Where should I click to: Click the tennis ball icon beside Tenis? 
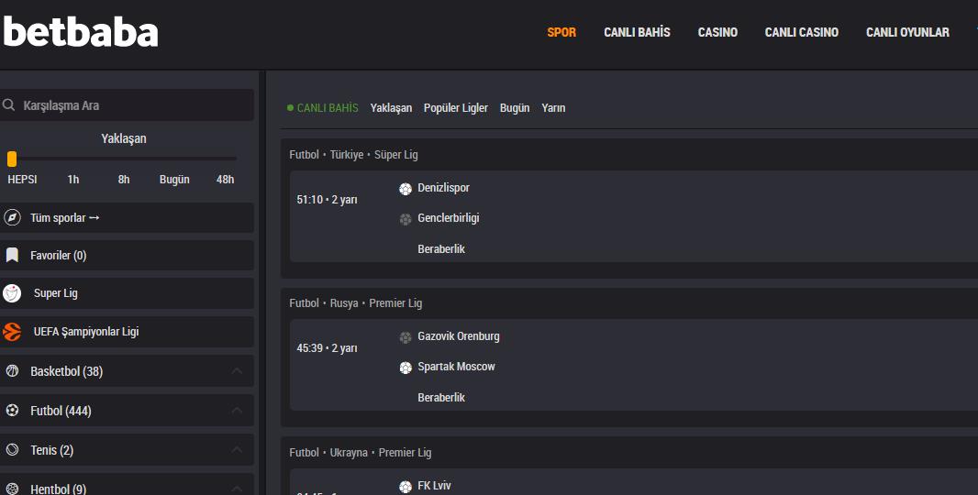12,449
